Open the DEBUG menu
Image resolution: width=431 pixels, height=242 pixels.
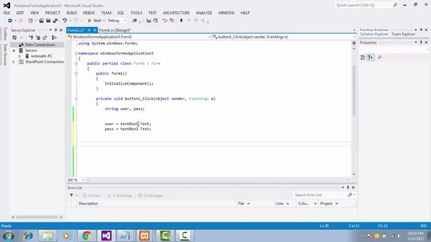click(89, 13)
